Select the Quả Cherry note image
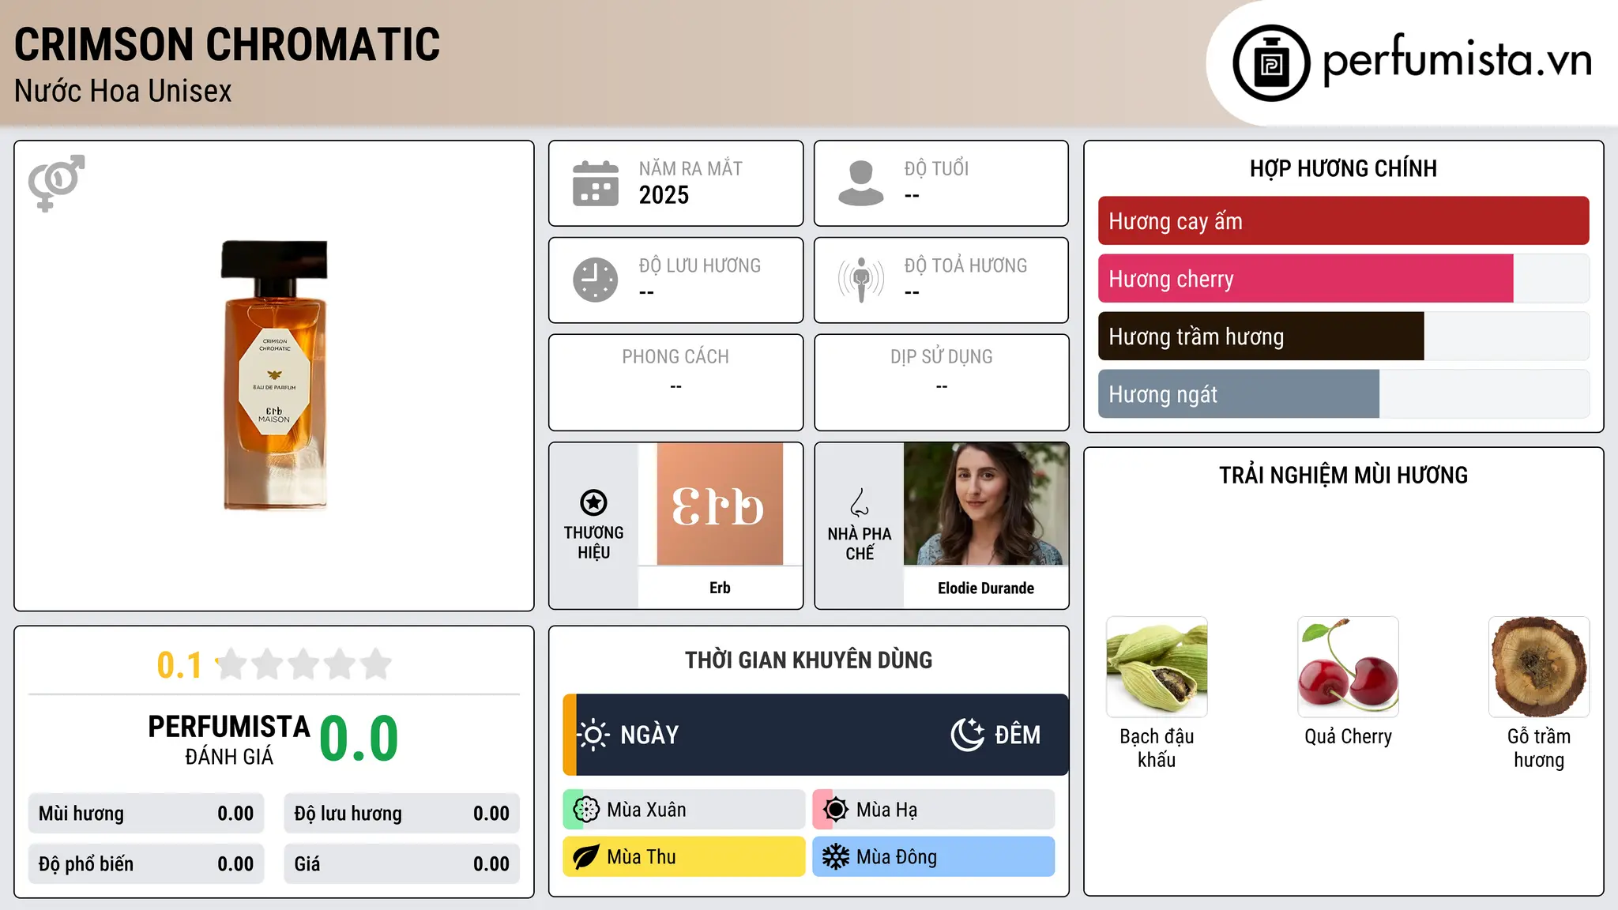1618x910 pixels. point(1348,667)
